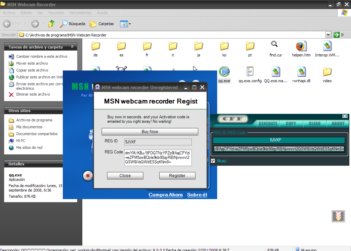Click the red record button in MSN Webcam Recorder
The height and width of the screenshot is (251, 351).
pos(88,175)
